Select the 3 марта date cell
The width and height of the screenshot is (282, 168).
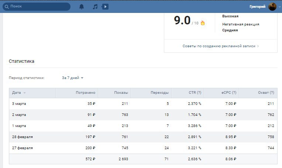pos(19,104)
